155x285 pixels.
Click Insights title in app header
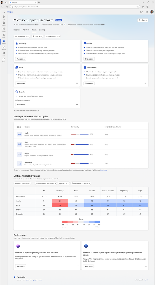[x=10, y=12]
